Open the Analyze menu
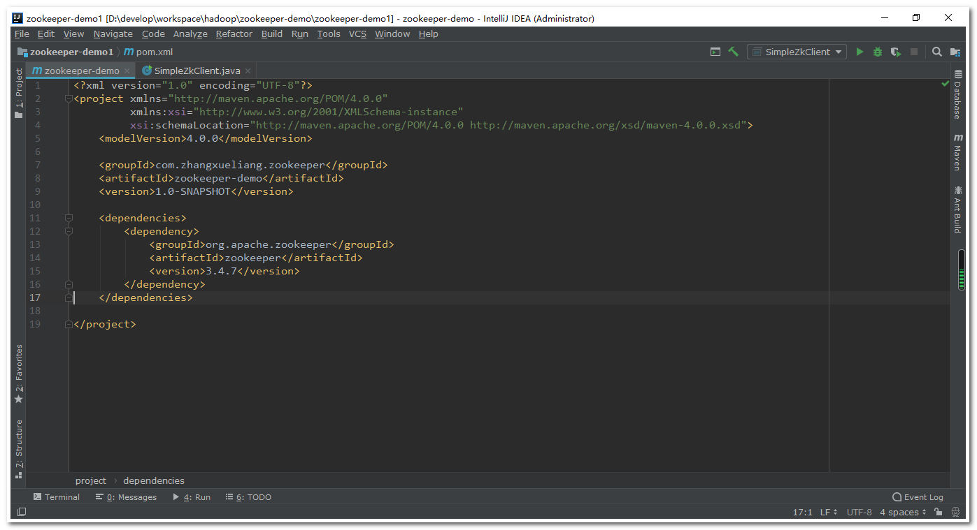 pyautogui.click(x=190, y=34)
